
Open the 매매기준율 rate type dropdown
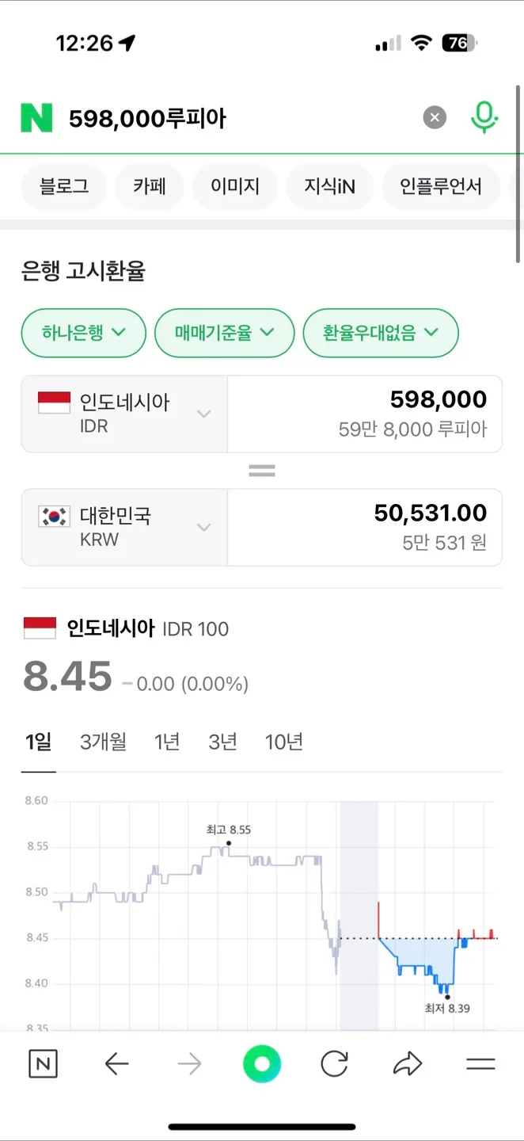(x=225, y=333)
